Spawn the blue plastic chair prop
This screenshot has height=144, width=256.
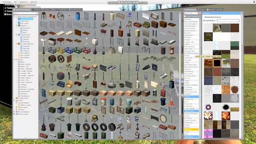pyautogui.click(x=129, y=16)
